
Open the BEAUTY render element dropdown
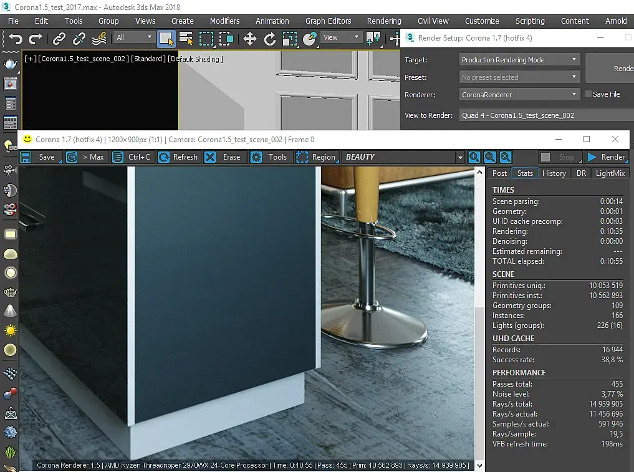pos(403,157)
